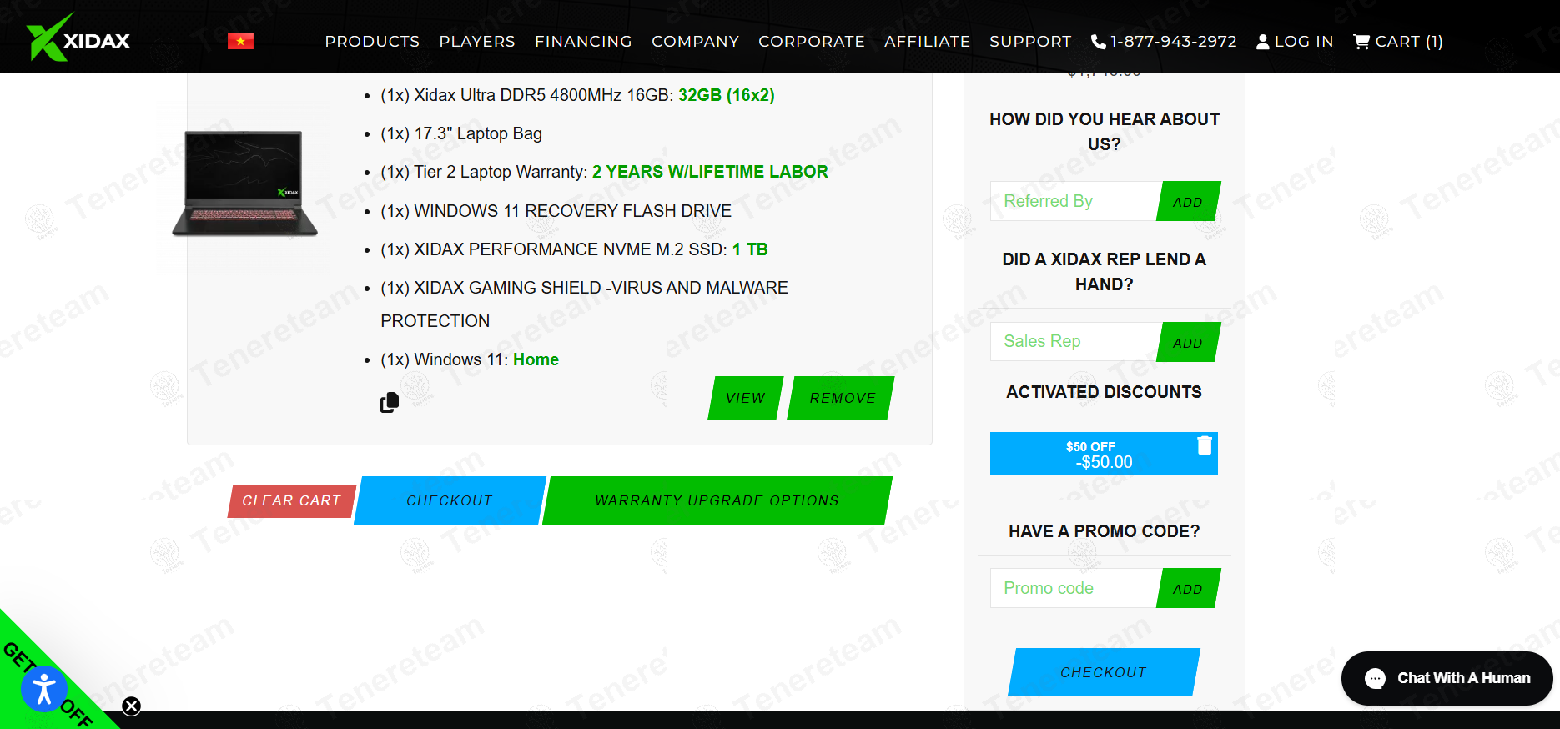Remove the laptop from cart
This screenshot has height=729, width=1560.
(x=841, y=398)
